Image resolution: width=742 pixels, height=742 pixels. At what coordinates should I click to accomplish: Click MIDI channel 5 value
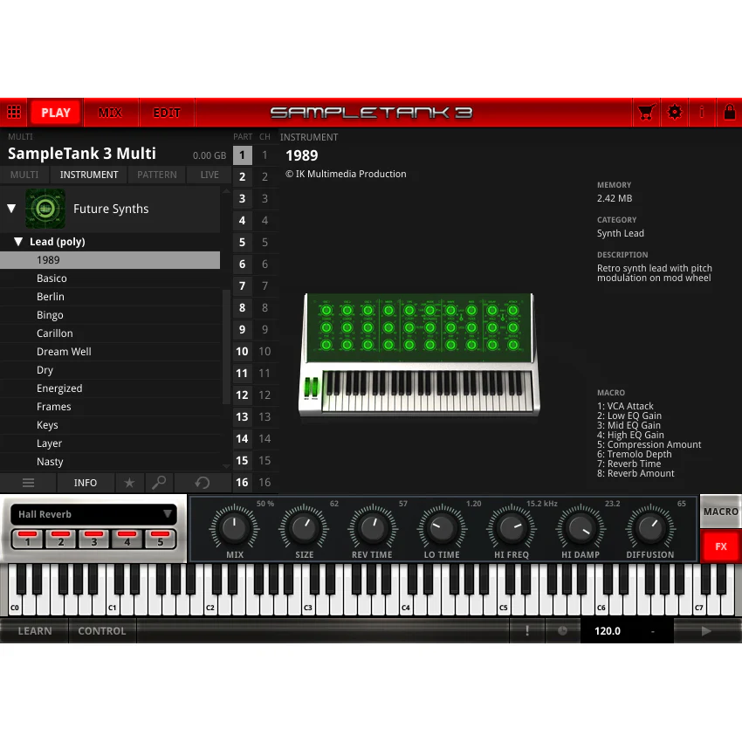[265, 243]
